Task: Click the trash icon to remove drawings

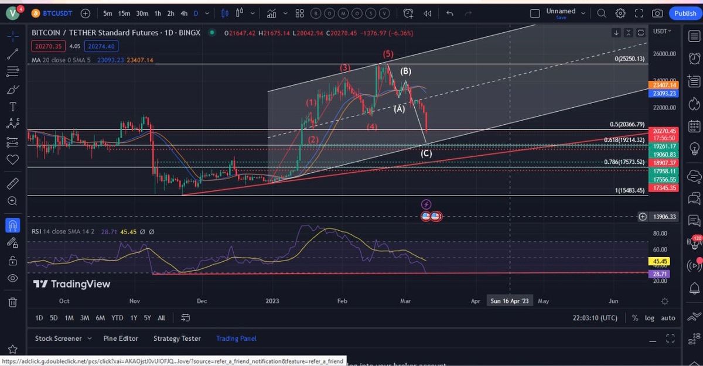Action: pos(12,302)
